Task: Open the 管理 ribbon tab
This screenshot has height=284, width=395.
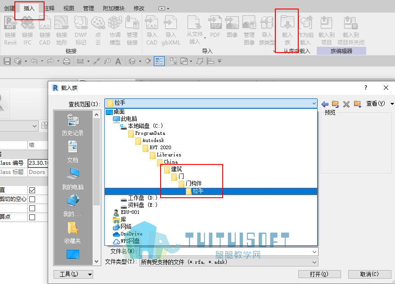Action: [x=89, y=8]
